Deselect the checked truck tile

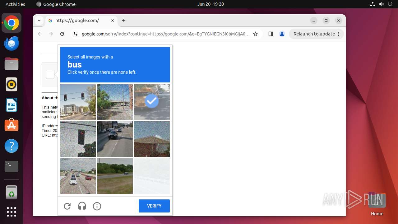pyautogui.click(x=152, y=102)
